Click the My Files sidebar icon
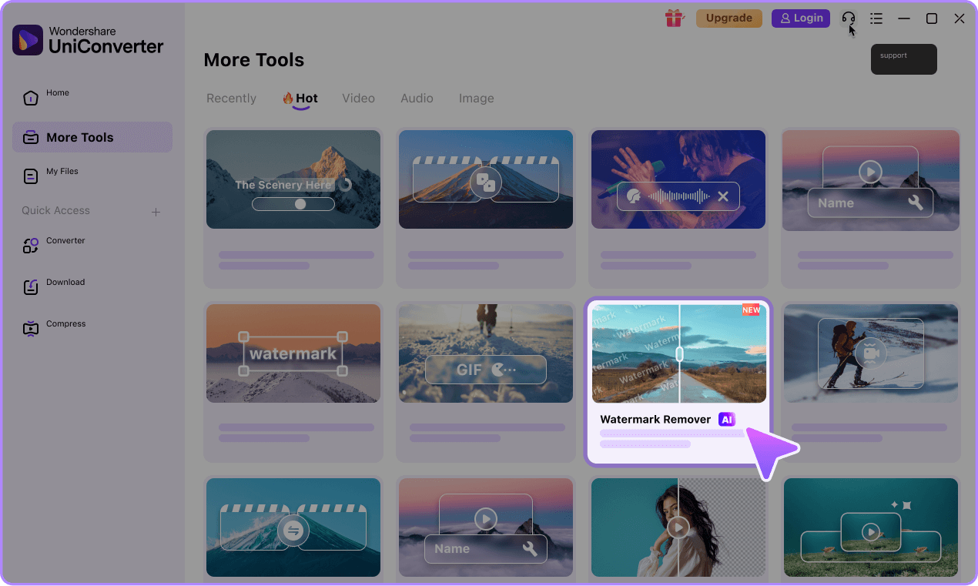The image size is (978, 586). tap(31, 176)
